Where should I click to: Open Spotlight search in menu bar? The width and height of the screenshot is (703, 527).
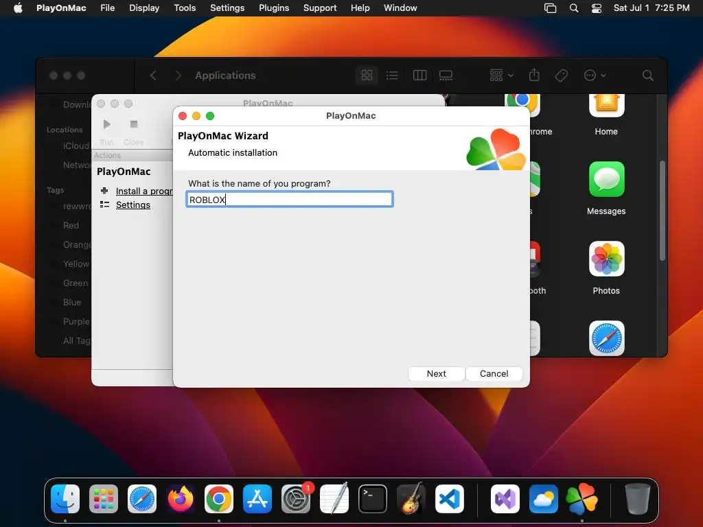tap(574, 8)
